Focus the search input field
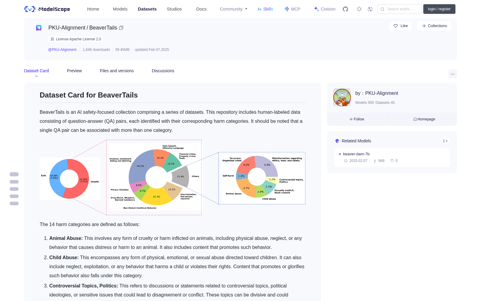The width and height of the screenshot is (481, 301). tap(400, 9)
